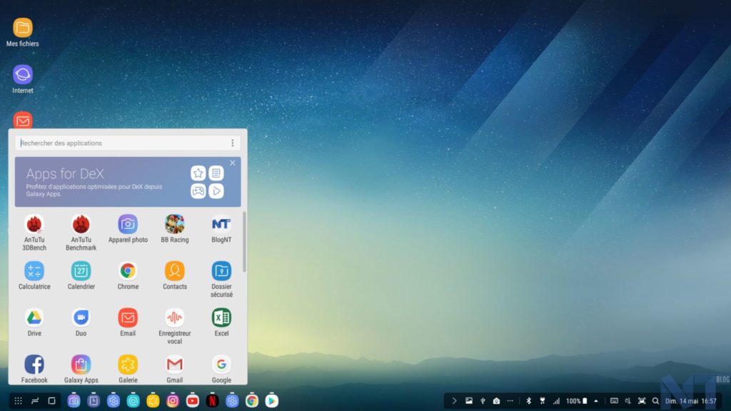
Task: Click the 100% battery indicator
Action: pos(577,401)
